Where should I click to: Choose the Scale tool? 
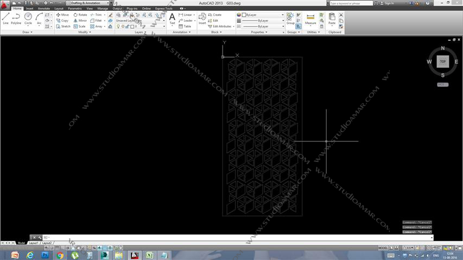pyautogui.click(x=80, y=27)
